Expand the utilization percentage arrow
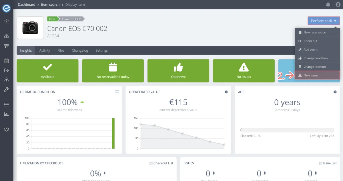This screenshot has height=181, width=343. pos(105,173)
